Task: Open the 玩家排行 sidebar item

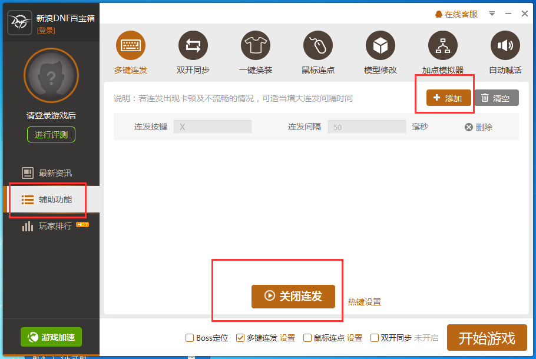Action: pyautogui.click(x=51, y=226)
